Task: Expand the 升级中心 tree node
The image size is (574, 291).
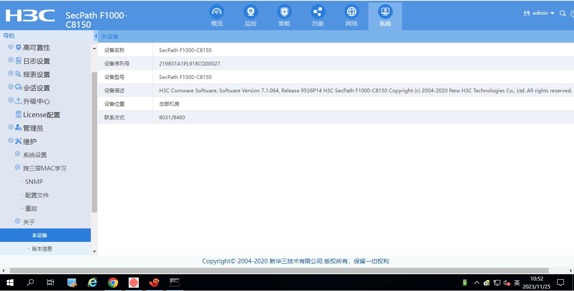Action: click(x=11, y=101)
